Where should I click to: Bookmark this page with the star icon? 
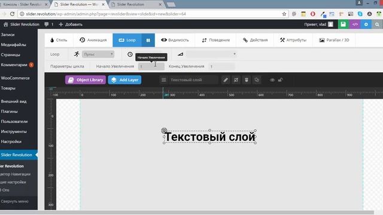[x=284, y=14]
